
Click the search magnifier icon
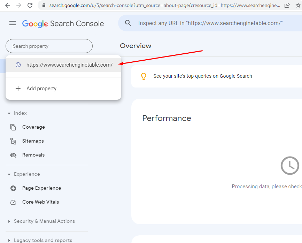(128, 23)
